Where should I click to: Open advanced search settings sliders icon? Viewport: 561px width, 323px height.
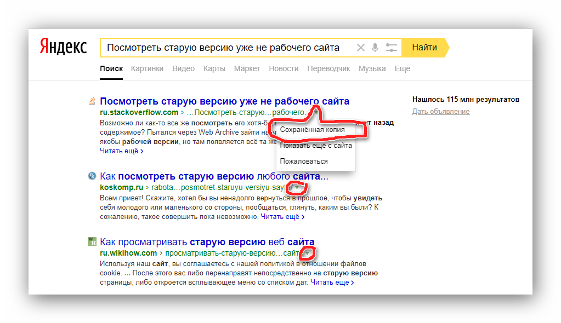(392, 48)
